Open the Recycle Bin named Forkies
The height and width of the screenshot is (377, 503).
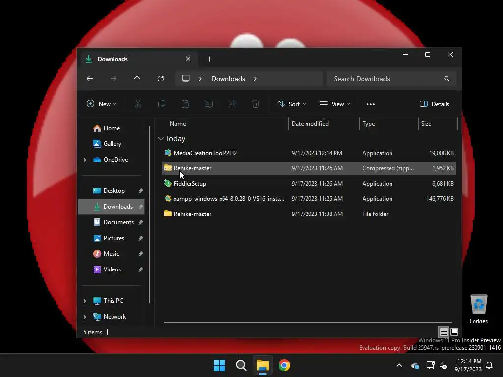pos(478,309)
